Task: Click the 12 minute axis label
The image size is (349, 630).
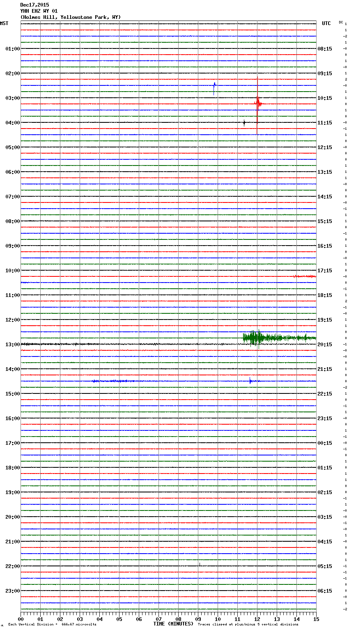Action: (x=257, y=619)
